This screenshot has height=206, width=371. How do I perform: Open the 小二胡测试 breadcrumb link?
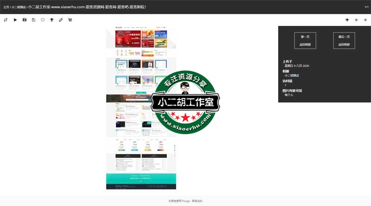pos(19,7)
